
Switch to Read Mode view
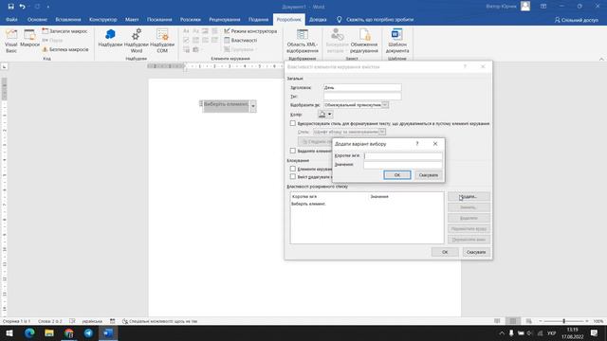(497, 321)
